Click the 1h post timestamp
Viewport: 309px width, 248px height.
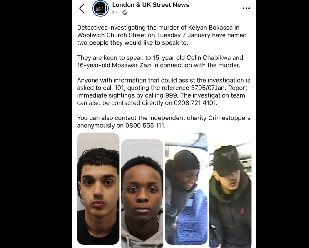(115, 13)
